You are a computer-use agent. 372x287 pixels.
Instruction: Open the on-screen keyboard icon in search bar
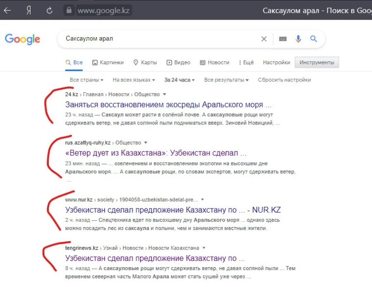click(282, 38)
